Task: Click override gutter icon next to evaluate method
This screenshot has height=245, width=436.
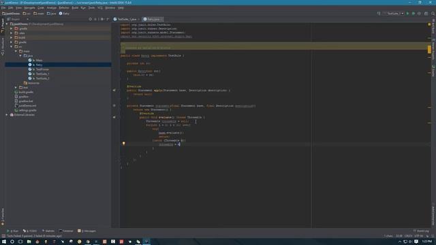Action: coord(114,117)
